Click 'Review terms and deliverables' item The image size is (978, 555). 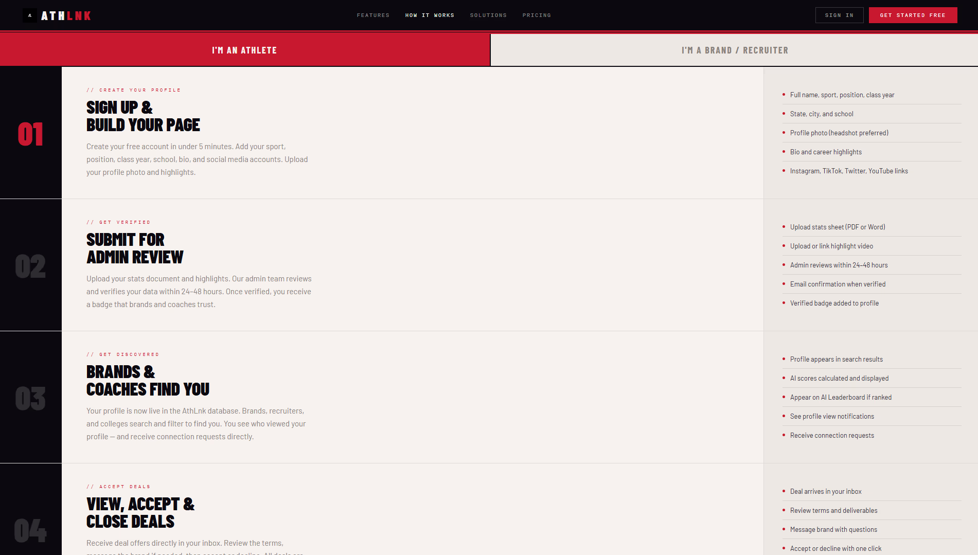point(834,511)
